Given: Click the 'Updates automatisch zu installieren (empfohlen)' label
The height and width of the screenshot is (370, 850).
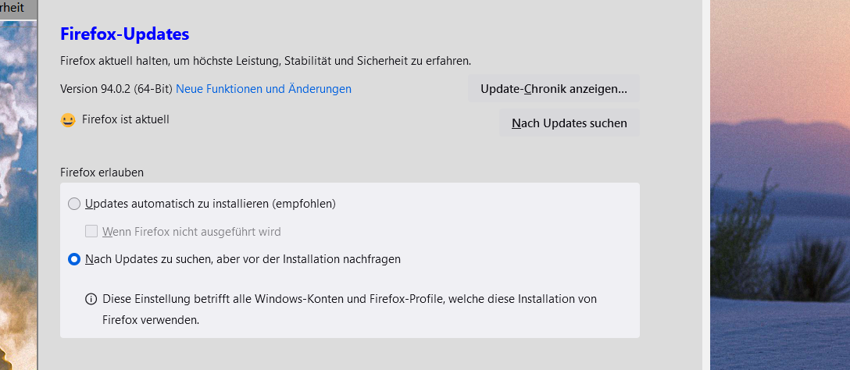Looking at the screenshot, I should [x=210, y=204].
